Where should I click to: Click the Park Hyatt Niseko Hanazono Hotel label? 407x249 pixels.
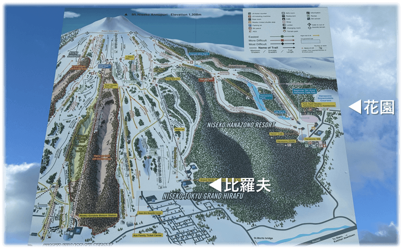[x=318, y=105]
